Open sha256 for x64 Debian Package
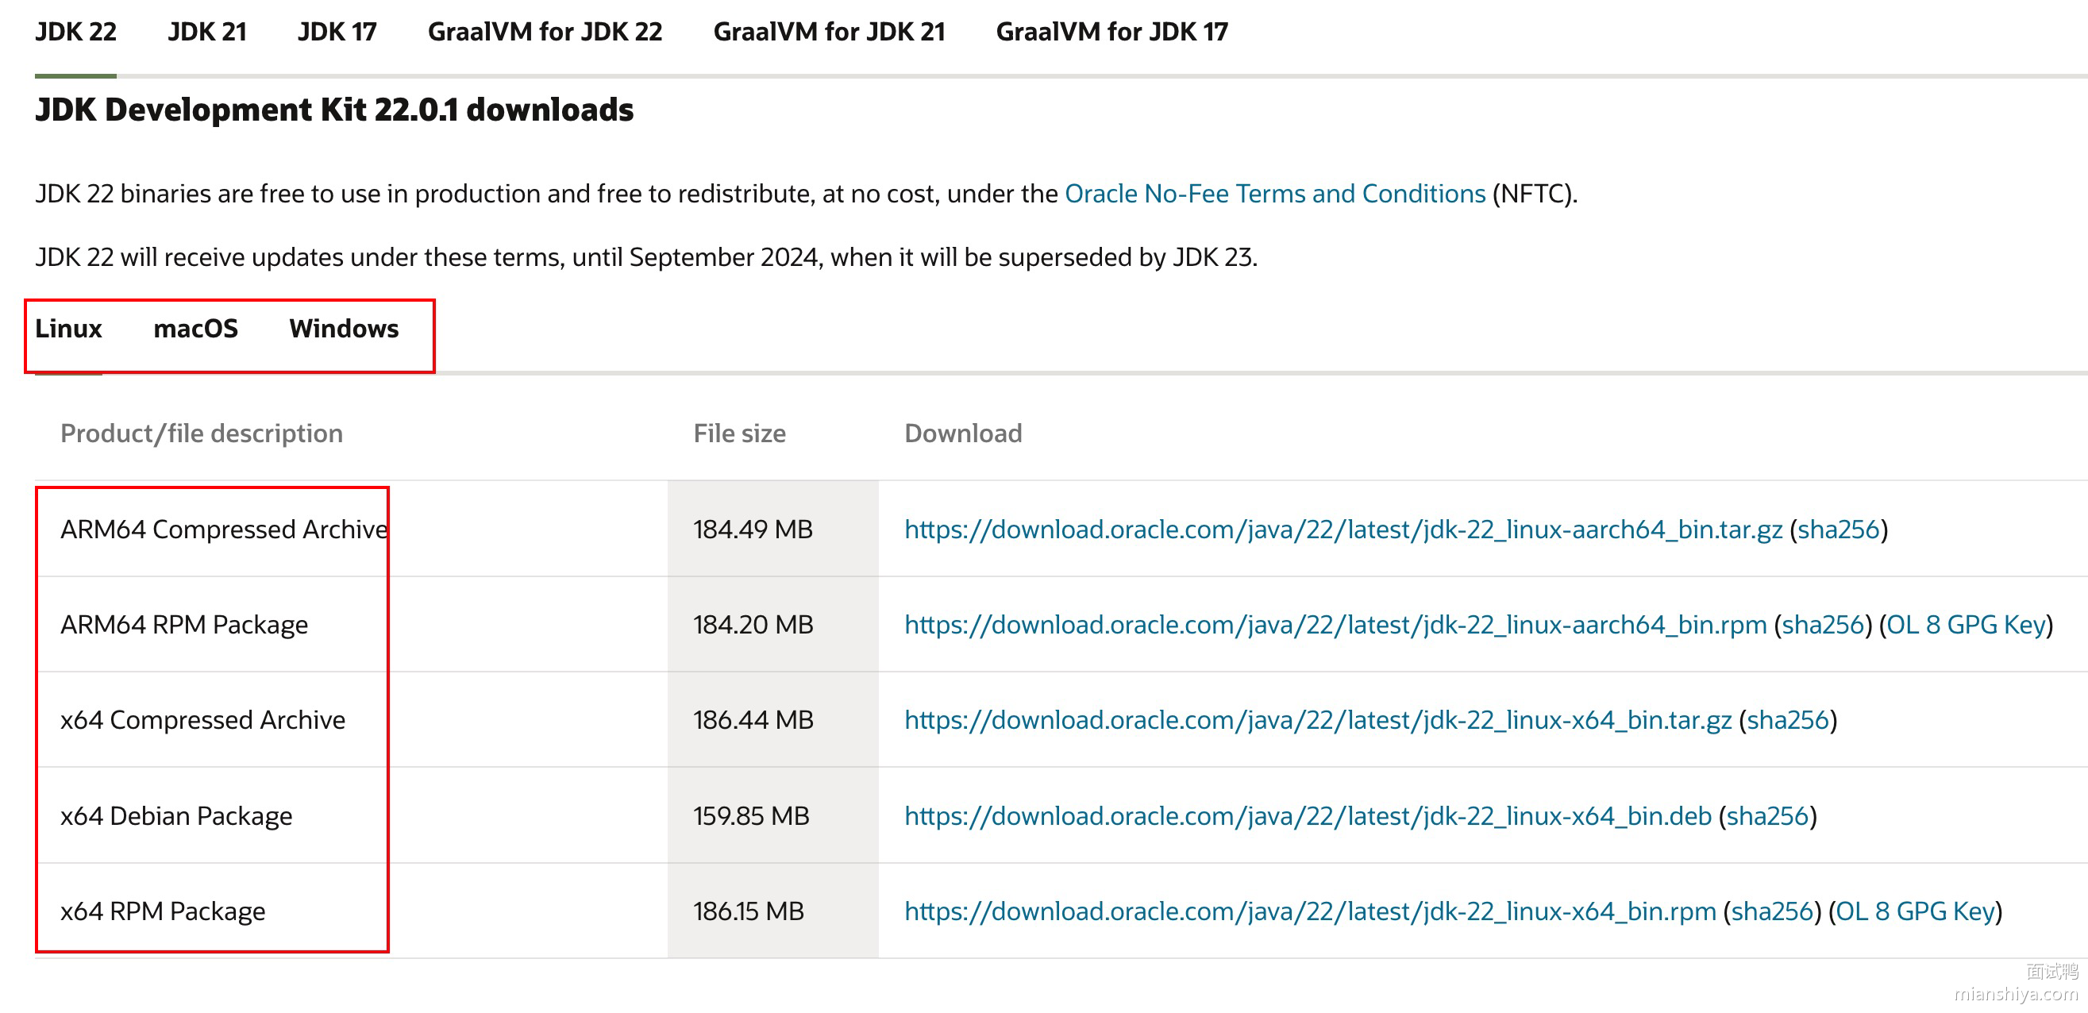The image size is (2088, 1013). pos(1767,815)
